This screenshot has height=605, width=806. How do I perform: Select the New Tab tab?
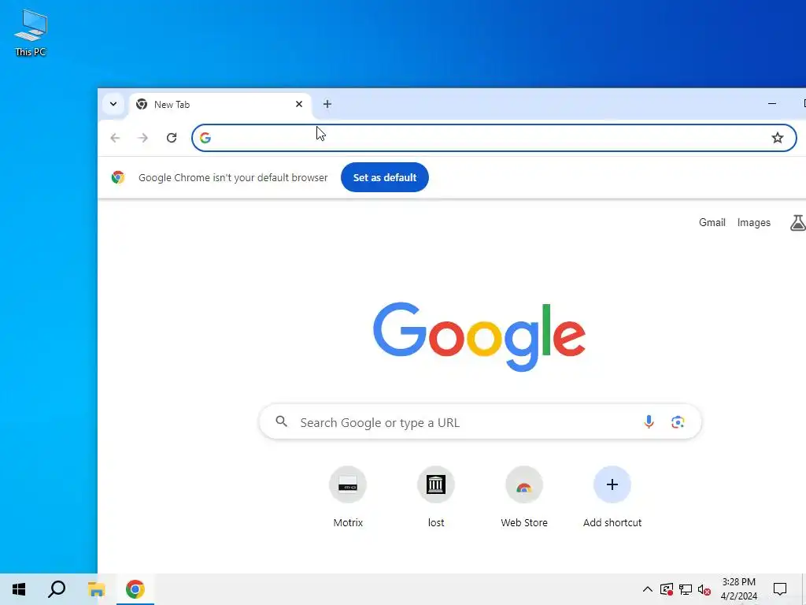[x=220, y=105]
